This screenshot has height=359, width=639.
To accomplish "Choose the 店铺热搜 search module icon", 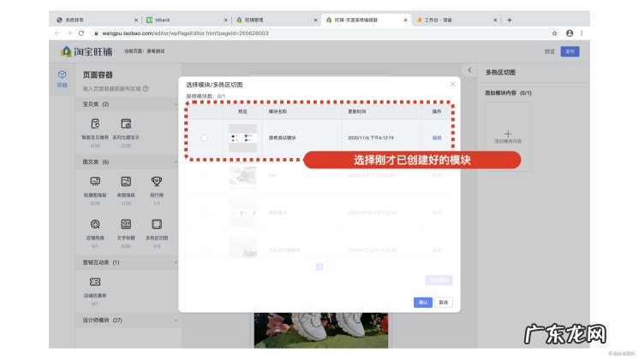I will [x=95, y=224].
